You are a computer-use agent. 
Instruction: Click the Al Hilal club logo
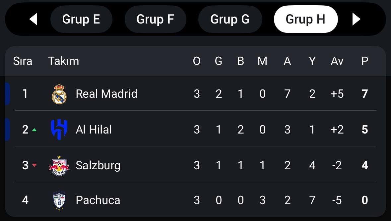click(x=59, y=130)
